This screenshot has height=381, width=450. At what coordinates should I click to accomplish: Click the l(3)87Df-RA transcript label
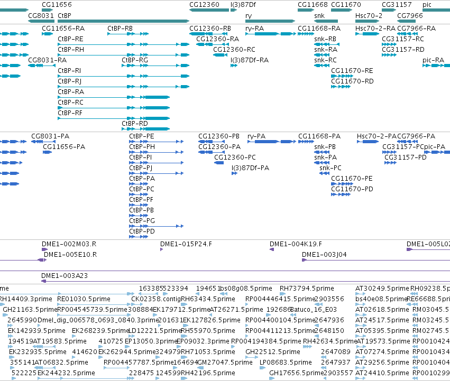coord(250,60)
